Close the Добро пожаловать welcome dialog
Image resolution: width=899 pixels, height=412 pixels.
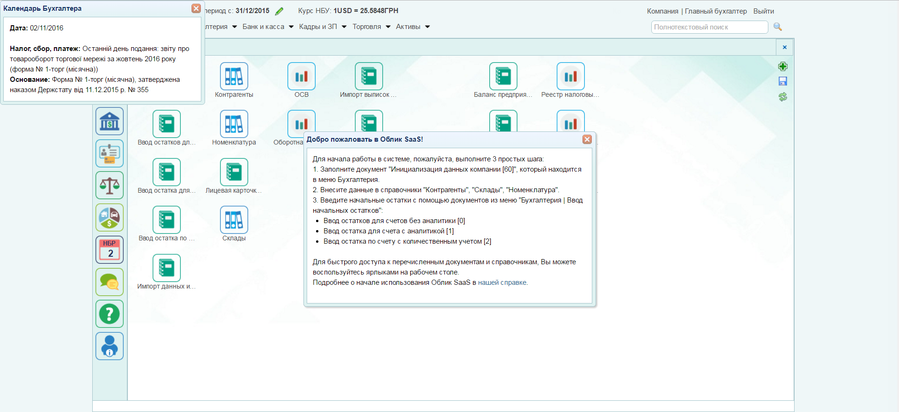[x=587, y=139]
